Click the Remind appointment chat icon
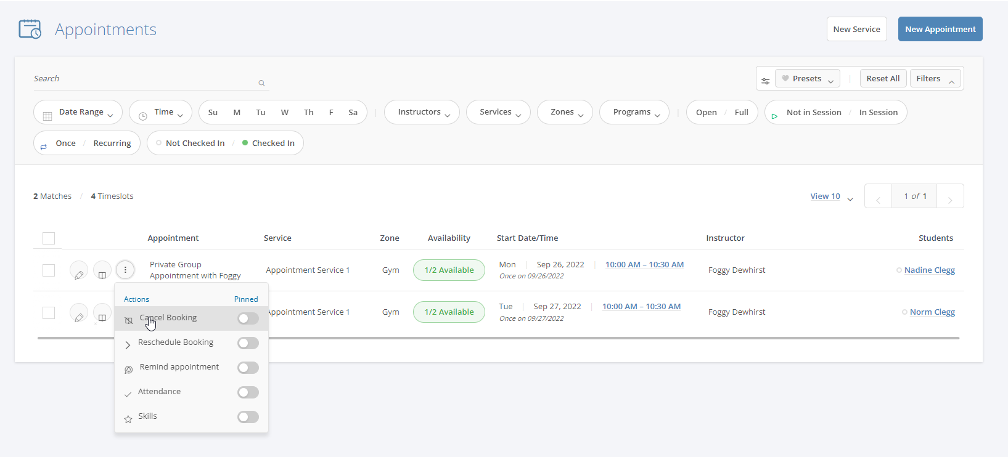 [129, 370]
